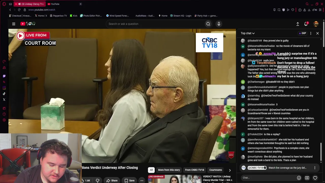Dislike the video
The width and height of the screenshot is (325, 183).
point(97,180)
